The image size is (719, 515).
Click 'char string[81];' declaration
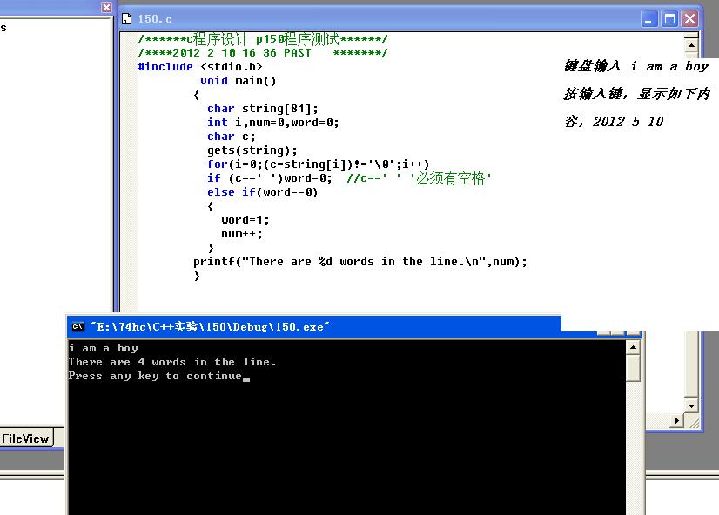click(262, 109)
